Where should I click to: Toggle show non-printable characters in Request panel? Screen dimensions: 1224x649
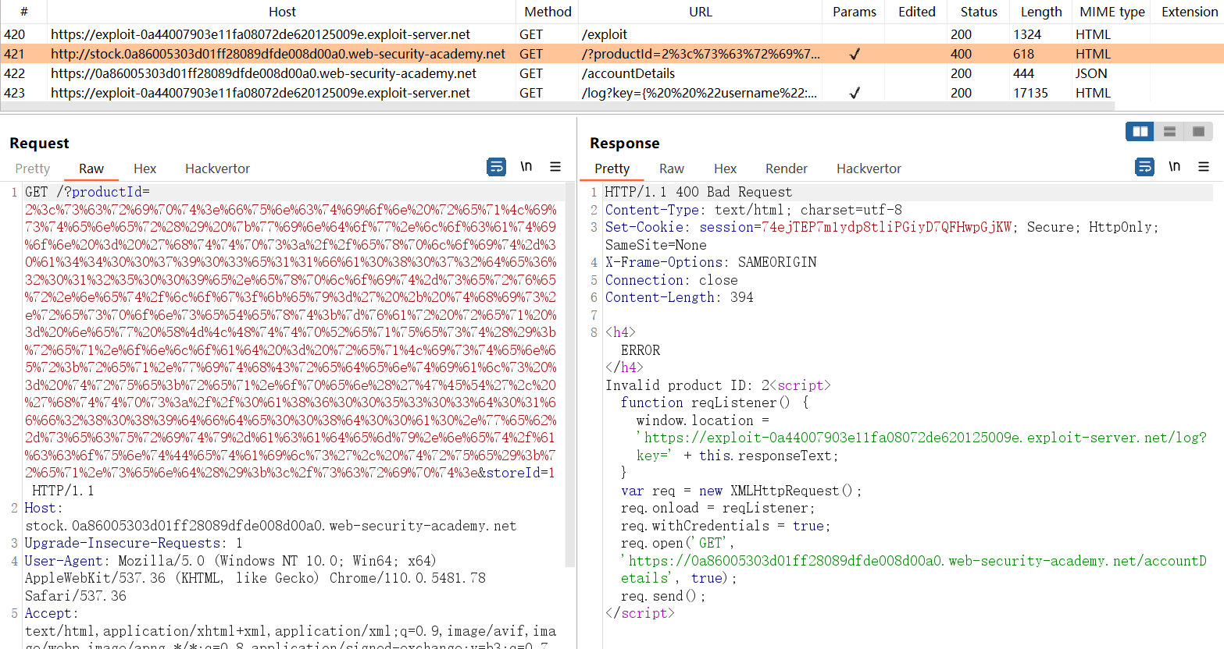(526, 167)
